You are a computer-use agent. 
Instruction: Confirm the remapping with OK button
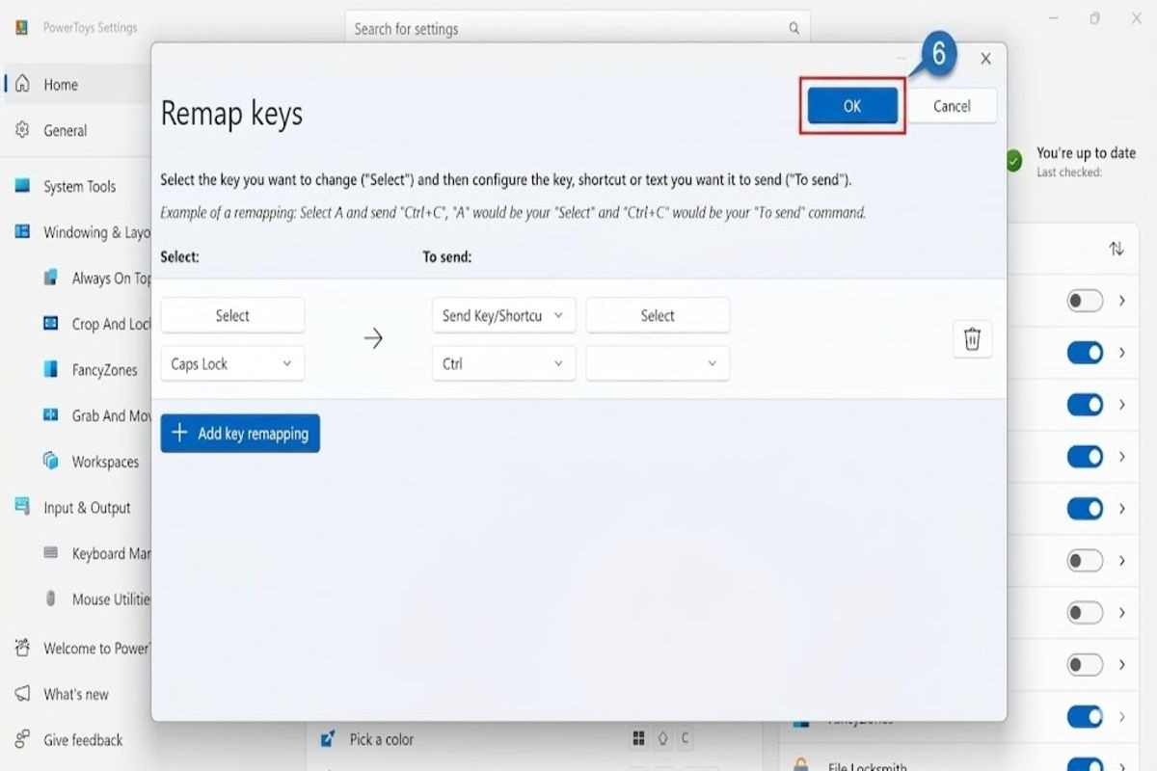pos(852,106)
